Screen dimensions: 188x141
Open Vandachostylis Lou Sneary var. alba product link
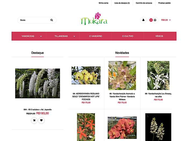tap(158, 95)
